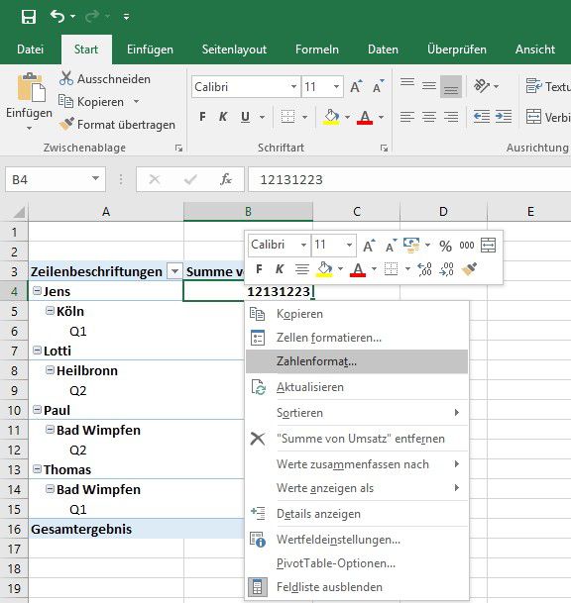The width and height of the screenshot is (571, 603).
Task: Click the insert function fx button
Action: coord(226,179)
